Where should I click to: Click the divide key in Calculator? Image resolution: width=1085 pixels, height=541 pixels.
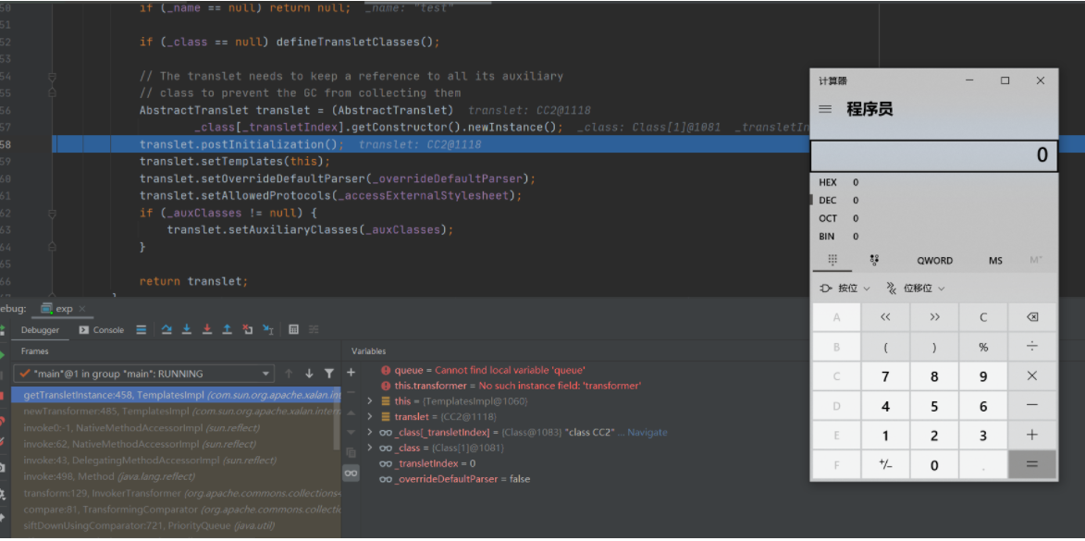click(1031, 347)
